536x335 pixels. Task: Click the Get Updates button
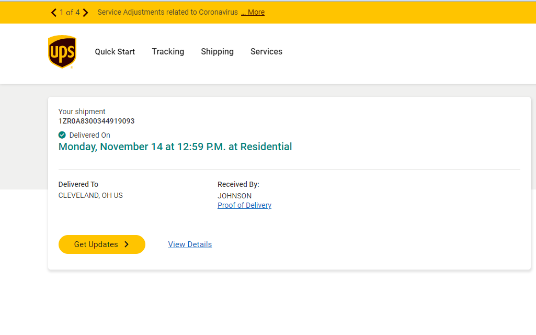tap(102, 244)
